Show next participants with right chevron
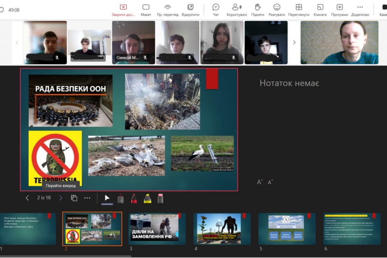Screen dimensions: 387x258 (294, 43)
